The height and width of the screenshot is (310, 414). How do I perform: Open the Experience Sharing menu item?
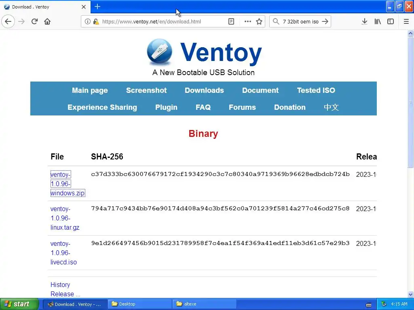coord(102,107)
